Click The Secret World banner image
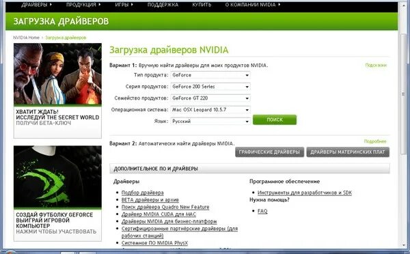Image resolution: width=410 pixels, height=254 pixels. tap(57, 74)
